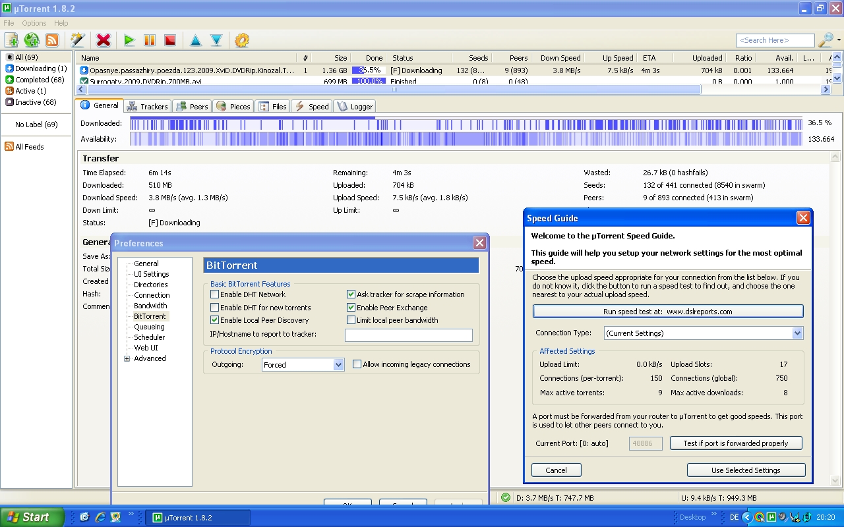Switch to the Pieces tab
The width and height of the screenshot is (844, 527).
[233, 106]
